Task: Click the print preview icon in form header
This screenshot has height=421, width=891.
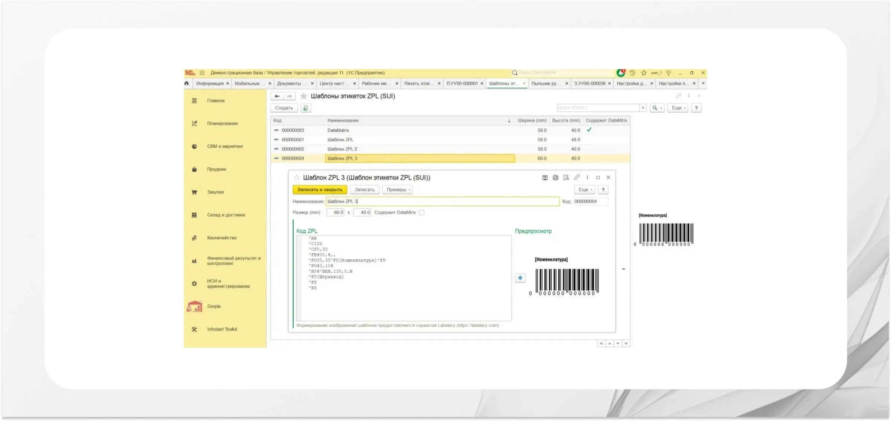Action: [x=566, y=178]
